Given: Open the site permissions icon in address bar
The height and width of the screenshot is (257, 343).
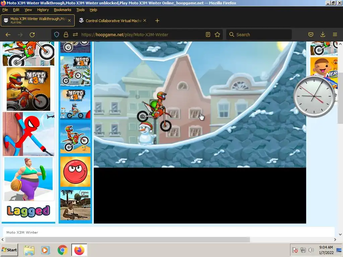Looking at the screenshot, I should (x=75, y=34).
